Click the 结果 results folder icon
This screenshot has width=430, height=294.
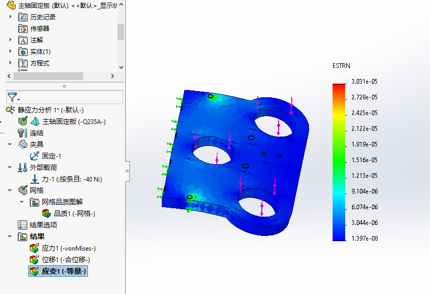point(23,236)
